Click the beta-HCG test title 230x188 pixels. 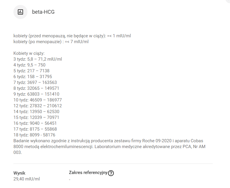(43, 12)
